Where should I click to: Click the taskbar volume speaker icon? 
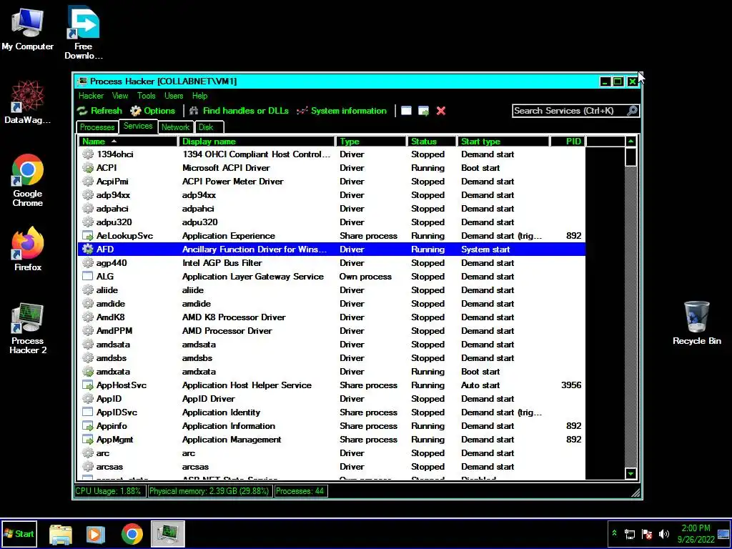click(x=663, y=534)
